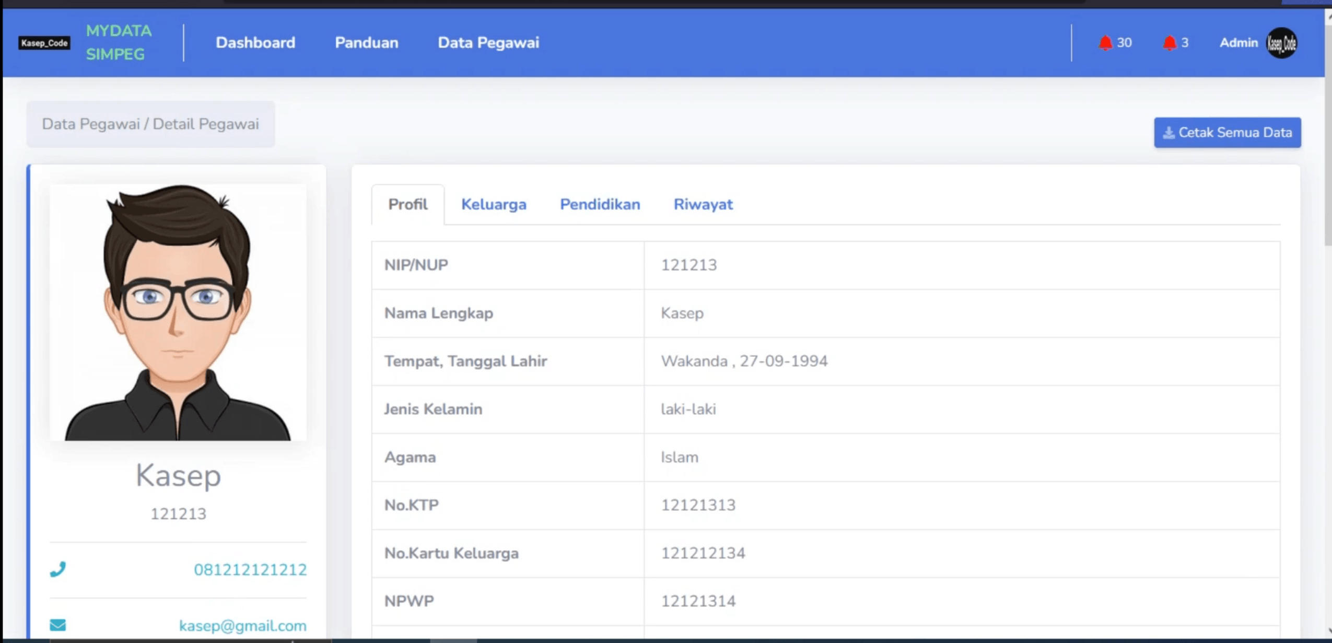This screenshot has width=1332, height=643.
Task: Click the Nama Lengkap value Kasep
Action: 682,313
